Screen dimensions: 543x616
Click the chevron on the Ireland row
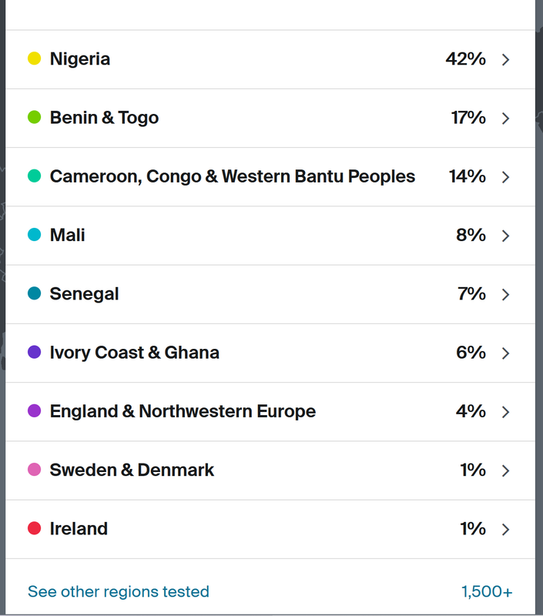click(506, 530)
